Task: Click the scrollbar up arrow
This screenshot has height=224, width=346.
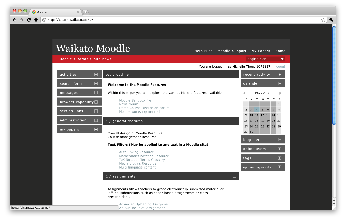Action: (x=334, y=200)
